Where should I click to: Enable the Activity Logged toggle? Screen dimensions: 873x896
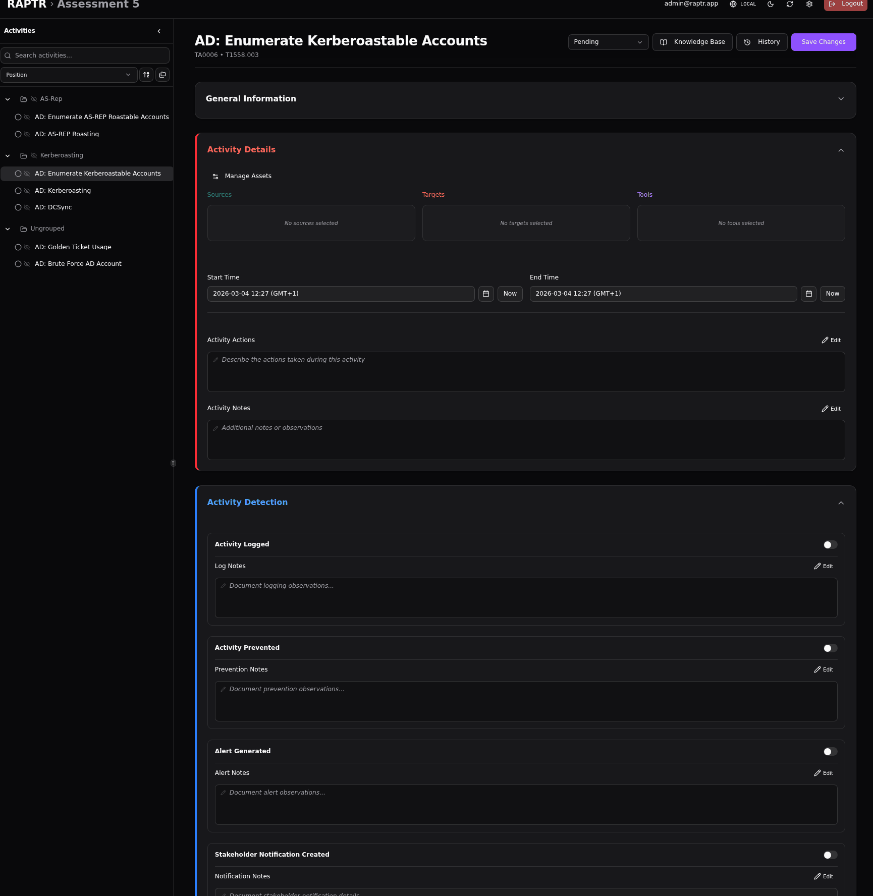(830, 545)
